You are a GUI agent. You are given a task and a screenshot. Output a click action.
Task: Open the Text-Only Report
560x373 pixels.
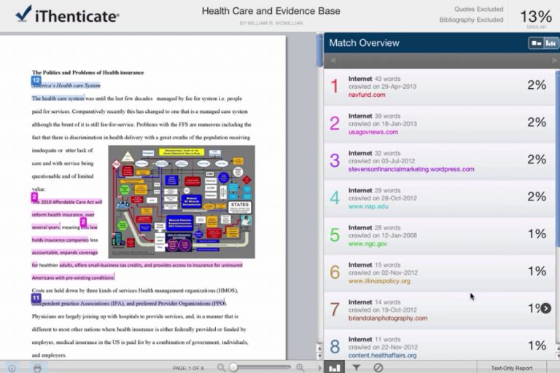click(511, 368)
